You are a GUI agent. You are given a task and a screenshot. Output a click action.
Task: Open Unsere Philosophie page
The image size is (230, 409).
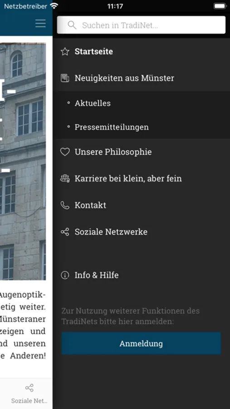tap(142, 152)
